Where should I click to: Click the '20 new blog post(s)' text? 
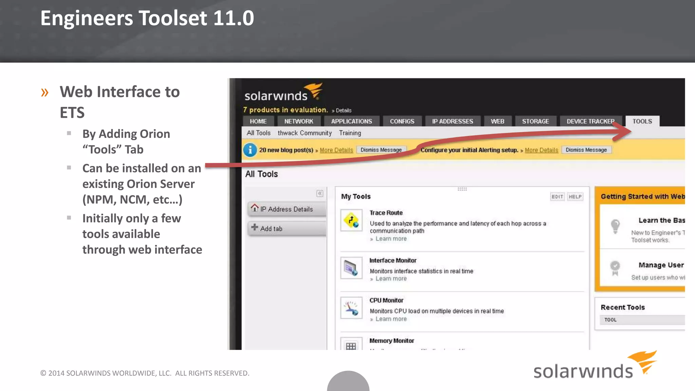[286, 150]
